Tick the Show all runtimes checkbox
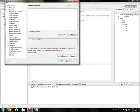Viewport: 140px width, 112px height. click(x=29, y=31)
